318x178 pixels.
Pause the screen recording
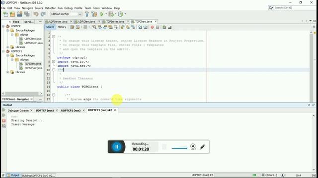click(117, 147)
